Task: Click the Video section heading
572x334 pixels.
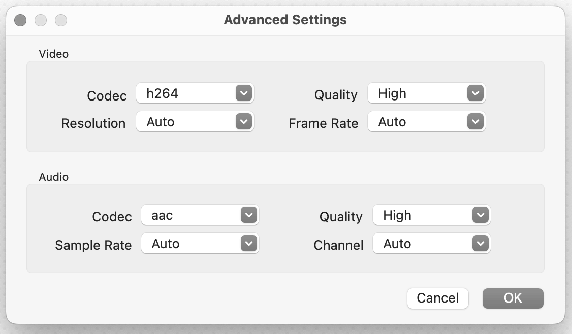Action: (x=53, y=53)
